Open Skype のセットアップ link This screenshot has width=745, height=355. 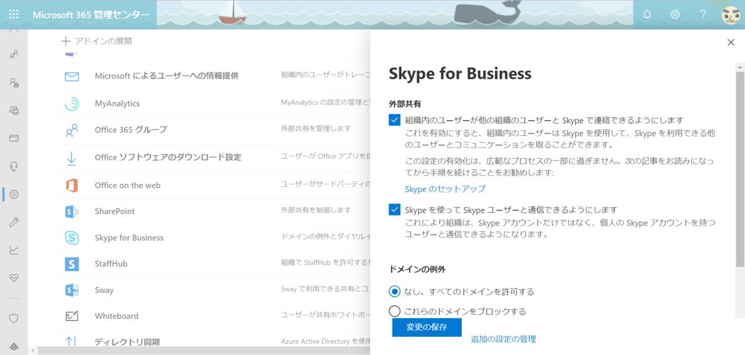tap(445, 189)
